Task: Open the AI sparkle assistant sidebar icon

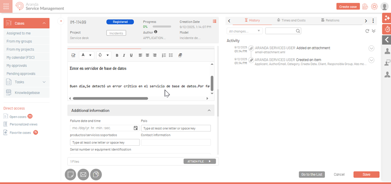Action: pyautogui.click(x=387, y=18)
